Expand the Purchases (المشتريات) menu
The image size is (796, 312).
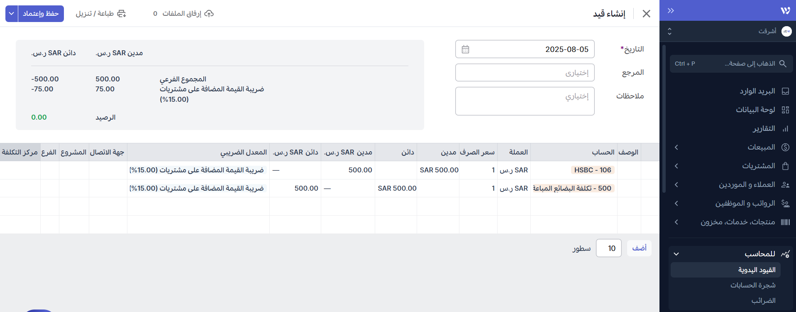click(676, 166)
